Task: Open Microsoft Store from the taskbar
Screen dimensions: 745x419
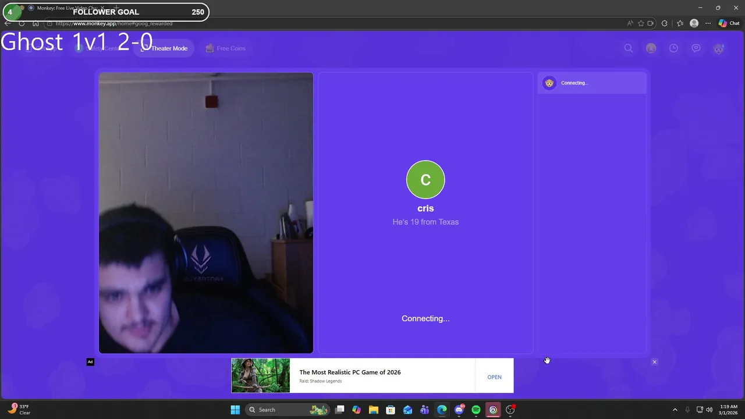Action: [x=391, y=410]
